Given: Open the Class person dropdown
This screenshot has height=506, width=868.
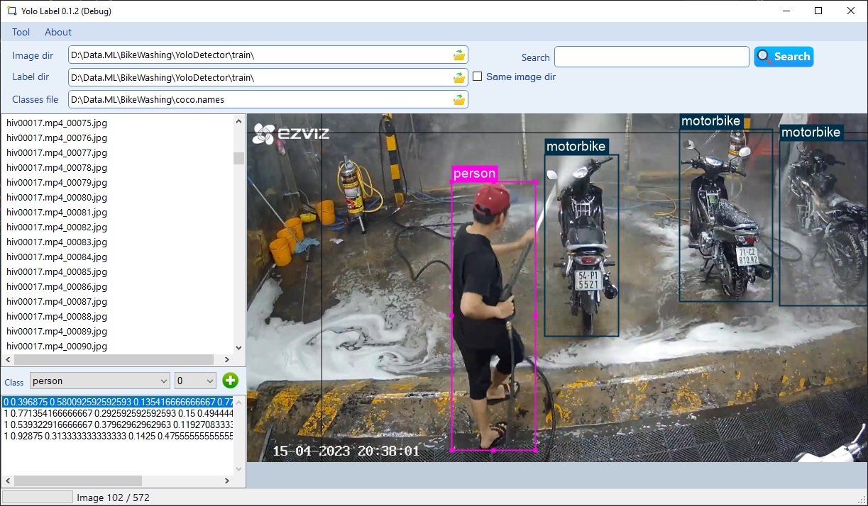Looking at the screenshot, I should pos(99,381).
